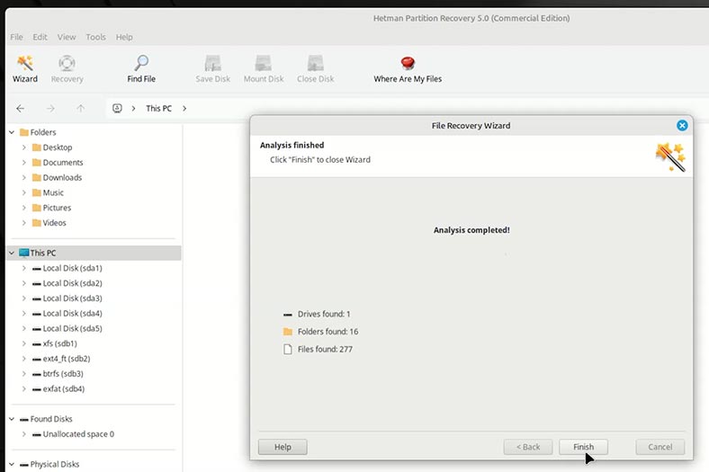
Task: Collapse the This PC tree section
Action: pos(12,253)
